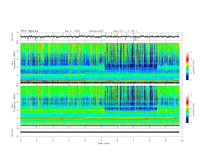The image size is (205, 158).
Task: Click the log(PSD) label beside ch.1 colorbar
Action: [194, 67]
